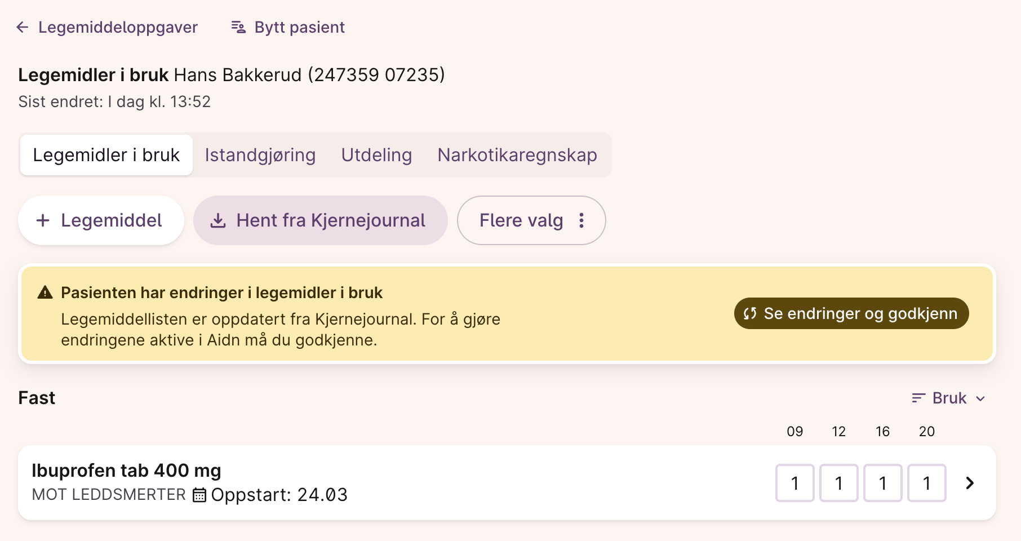
Task: Click the refresh icon in approve button
Action: pyautogui.click(x=749, y=313)
